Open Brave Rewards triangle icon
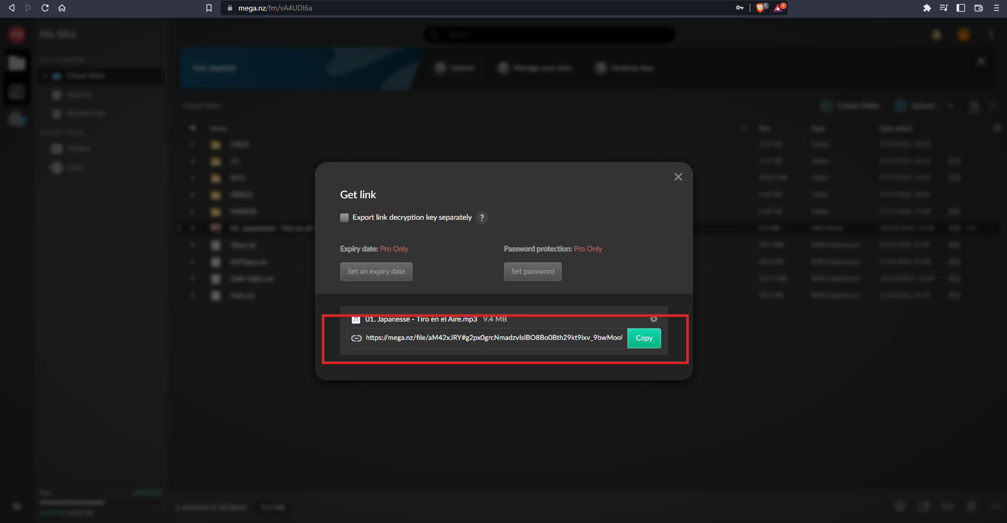 tap(779, 7)
